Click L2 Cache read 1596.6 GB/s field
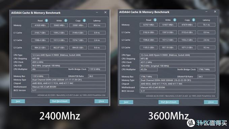The width and height of the screenshot is (229, 129). pyautogui.click(x=149, y=40)
